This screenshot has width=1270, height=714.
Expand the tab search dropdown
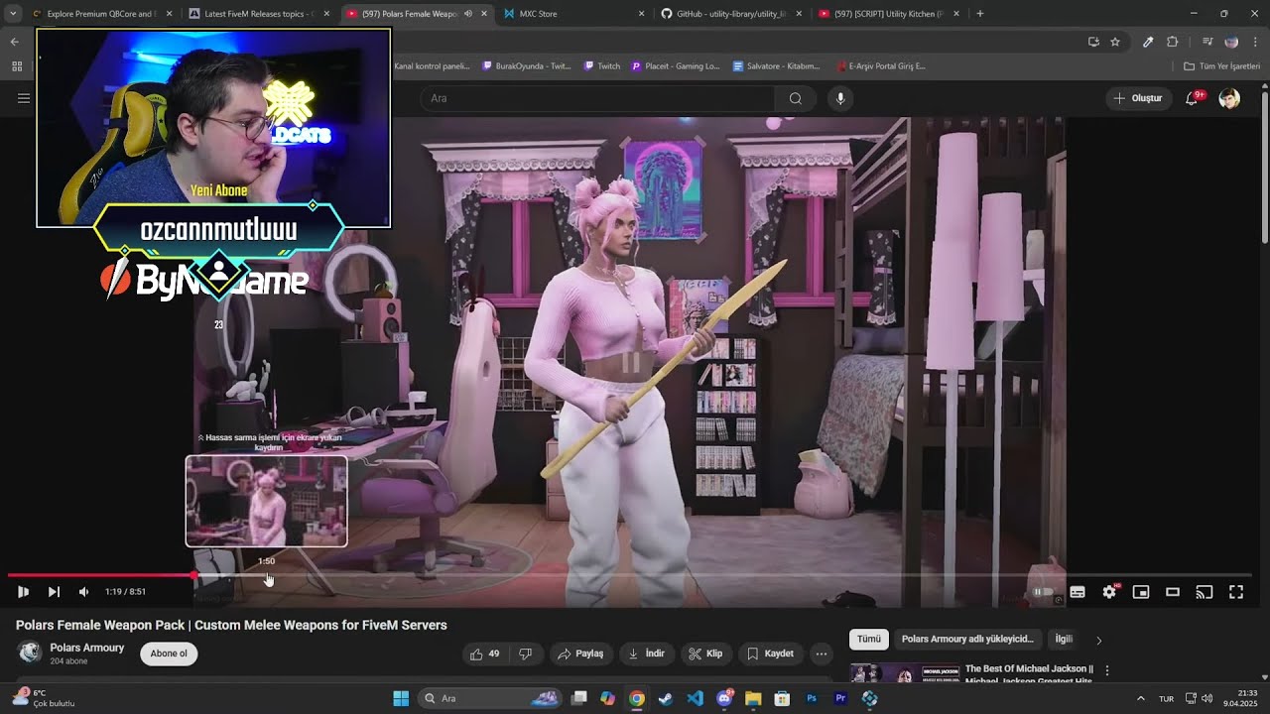13,14
